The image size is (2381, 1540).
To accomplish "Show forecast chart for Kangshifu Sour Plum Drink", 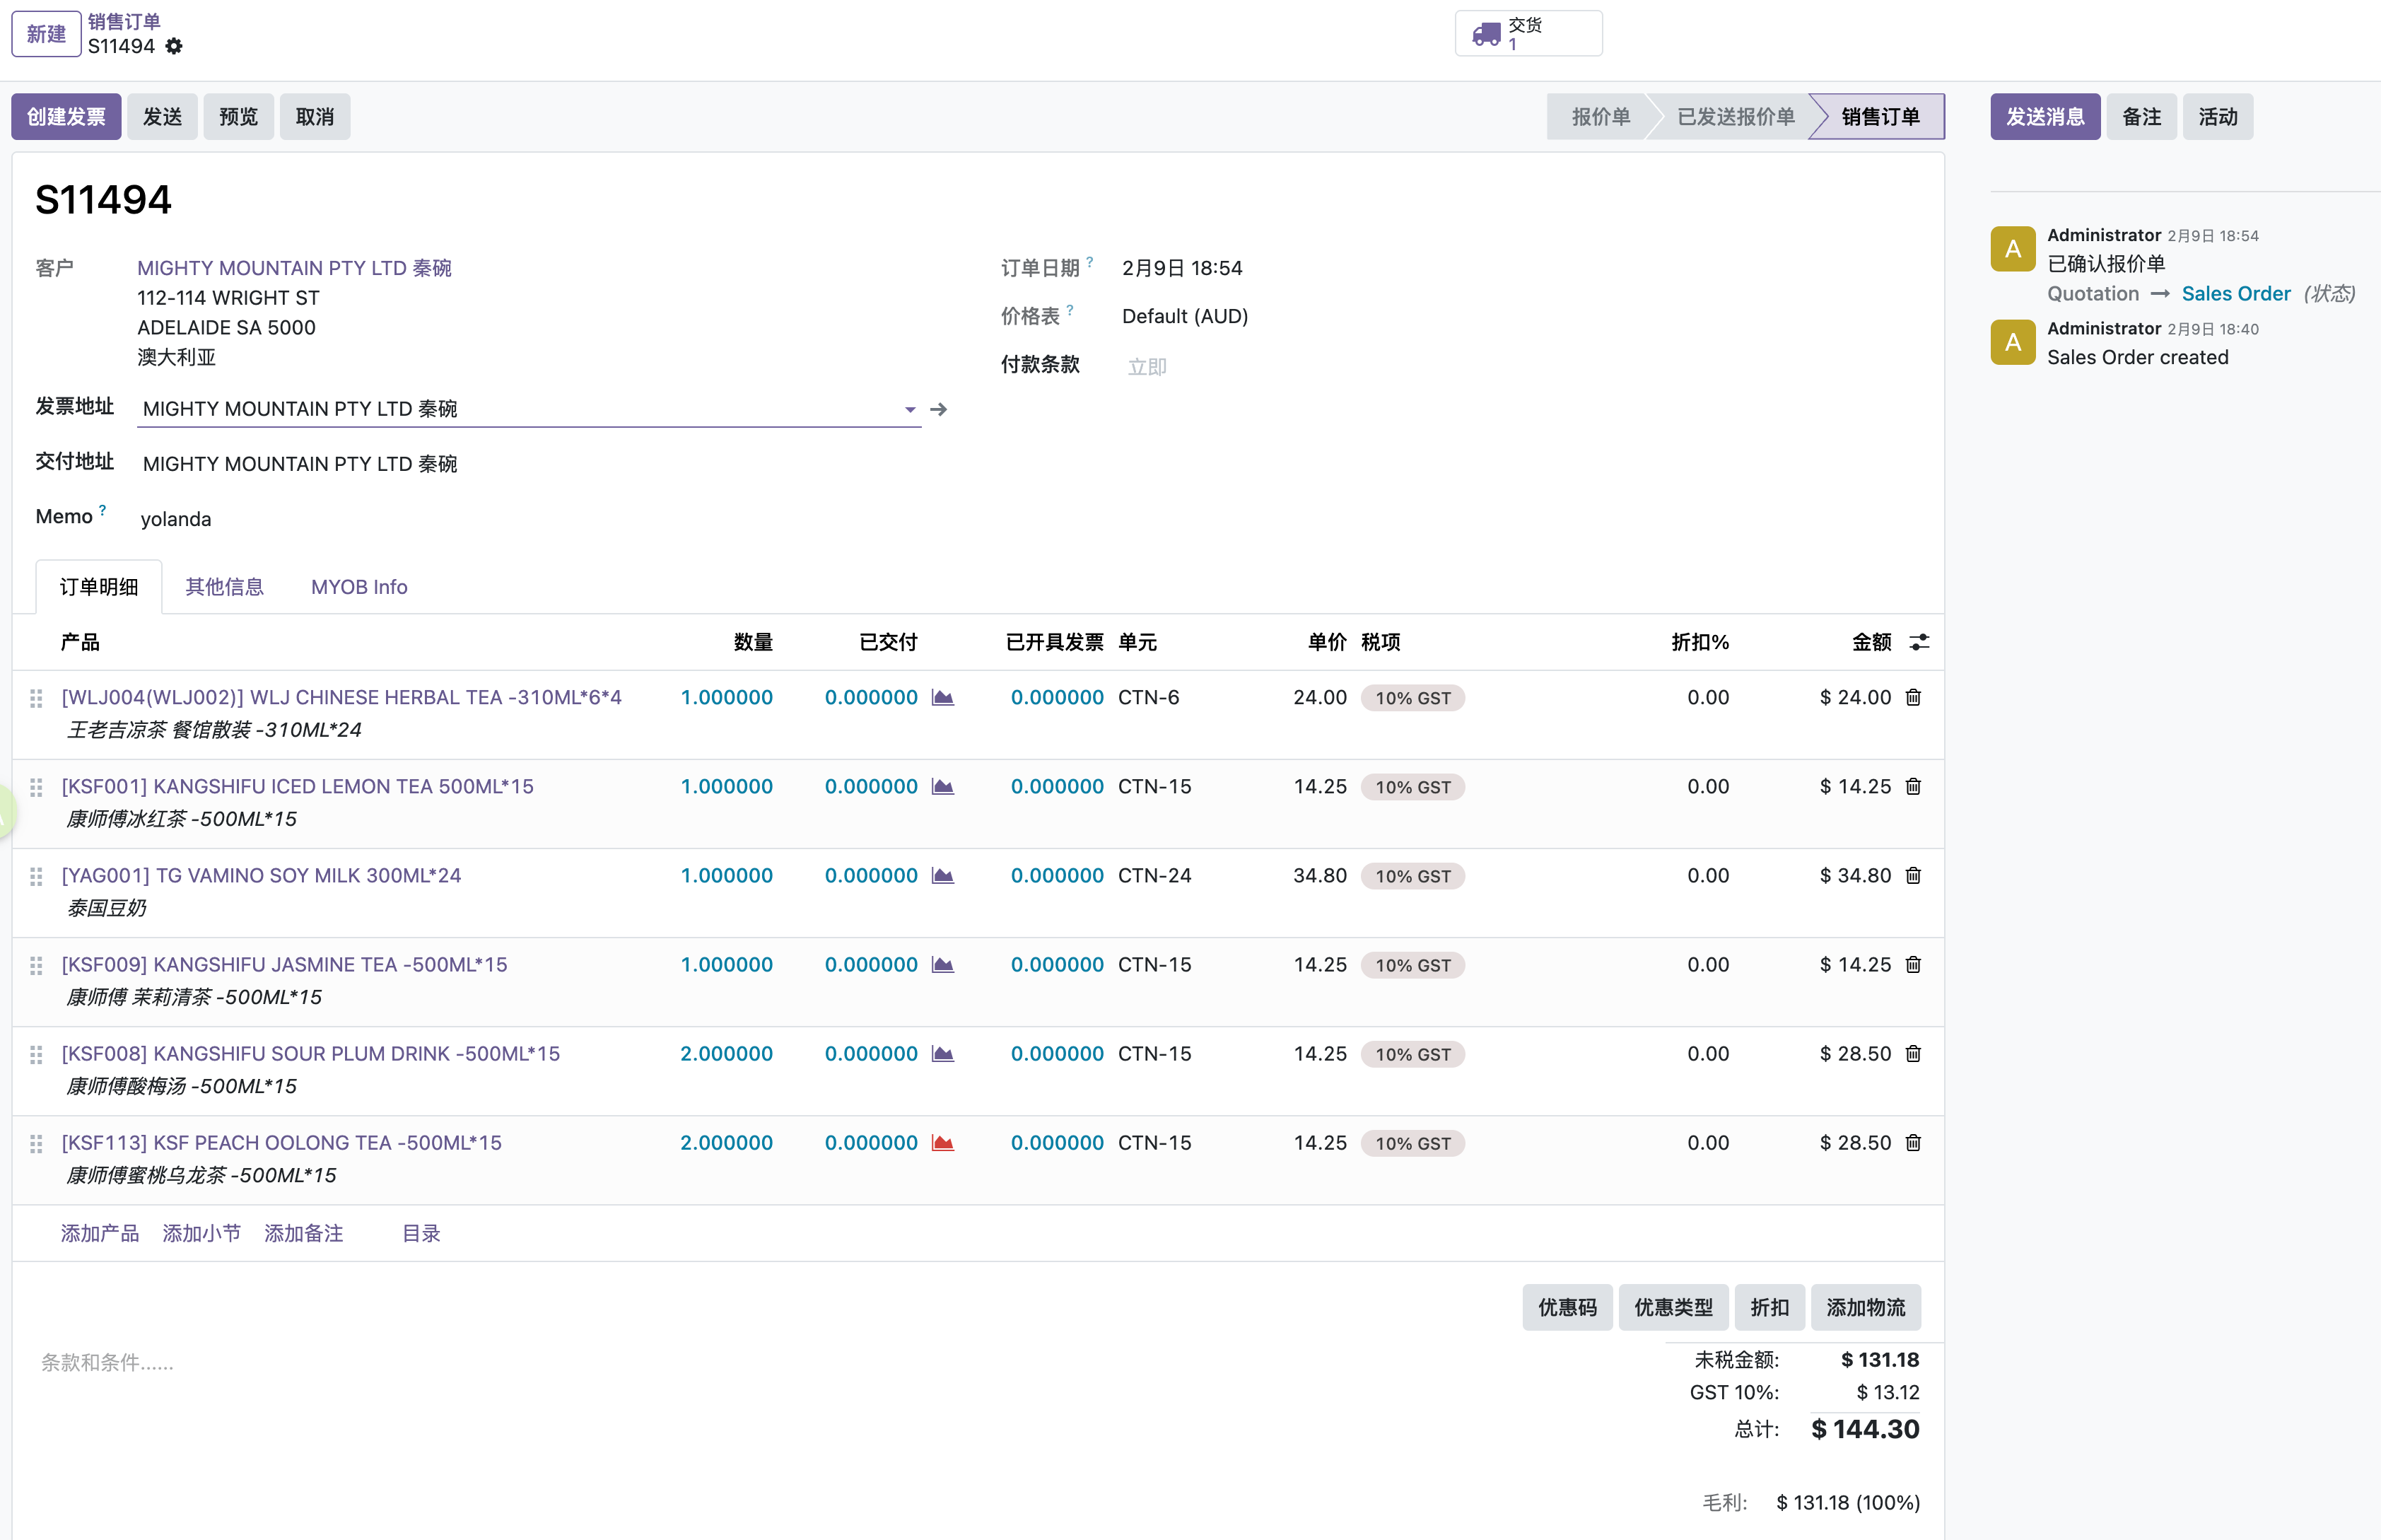I will coord(942,1053).
